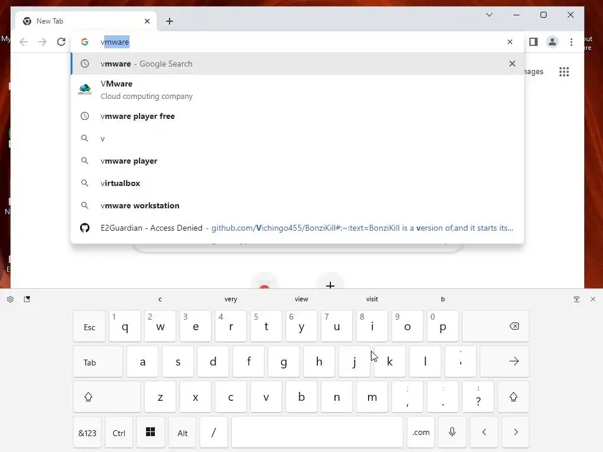Reload the page with the refresh icon
Viewport: 603px width, 452px height.
[x=61, y=42]
